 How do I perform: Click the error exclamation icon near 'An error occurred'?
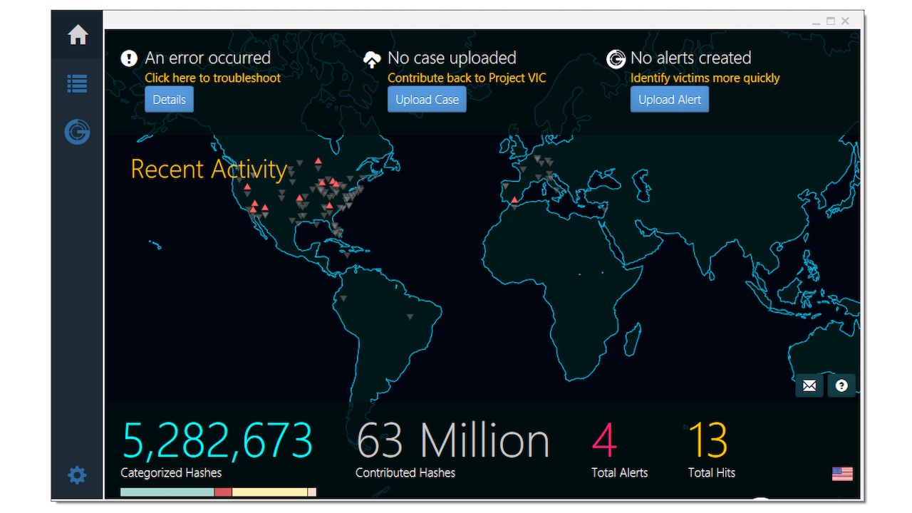129,59
